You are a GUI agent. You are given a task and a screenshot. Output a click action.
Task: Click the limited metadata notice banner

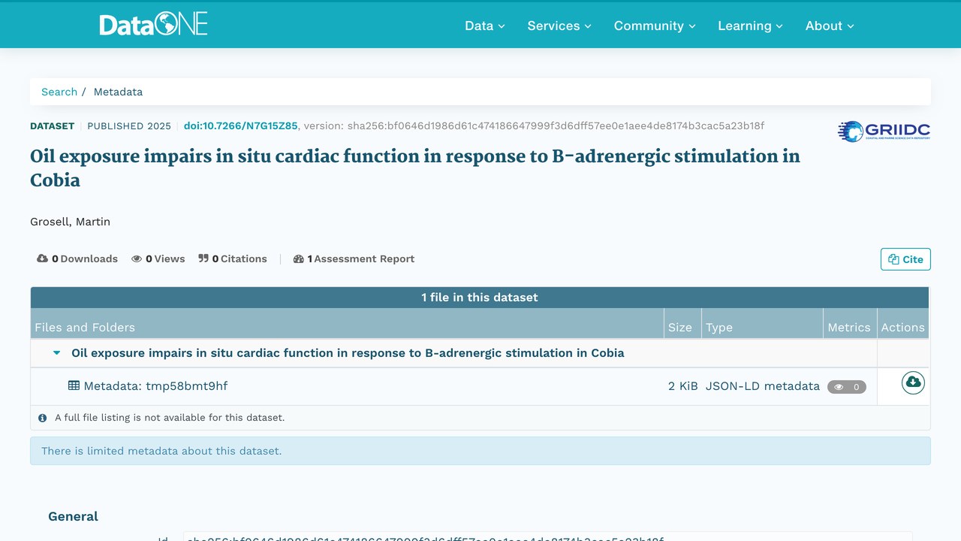coord(480,451)
